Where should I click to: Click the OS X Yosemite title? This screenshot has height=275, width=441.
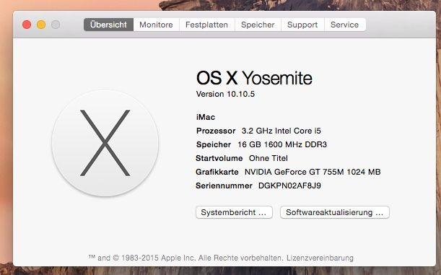click(254, 78)
